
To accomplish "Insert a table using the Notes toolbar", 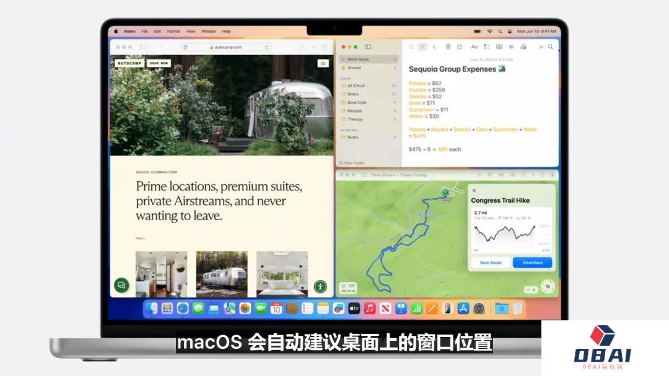I will pos(499,47).
